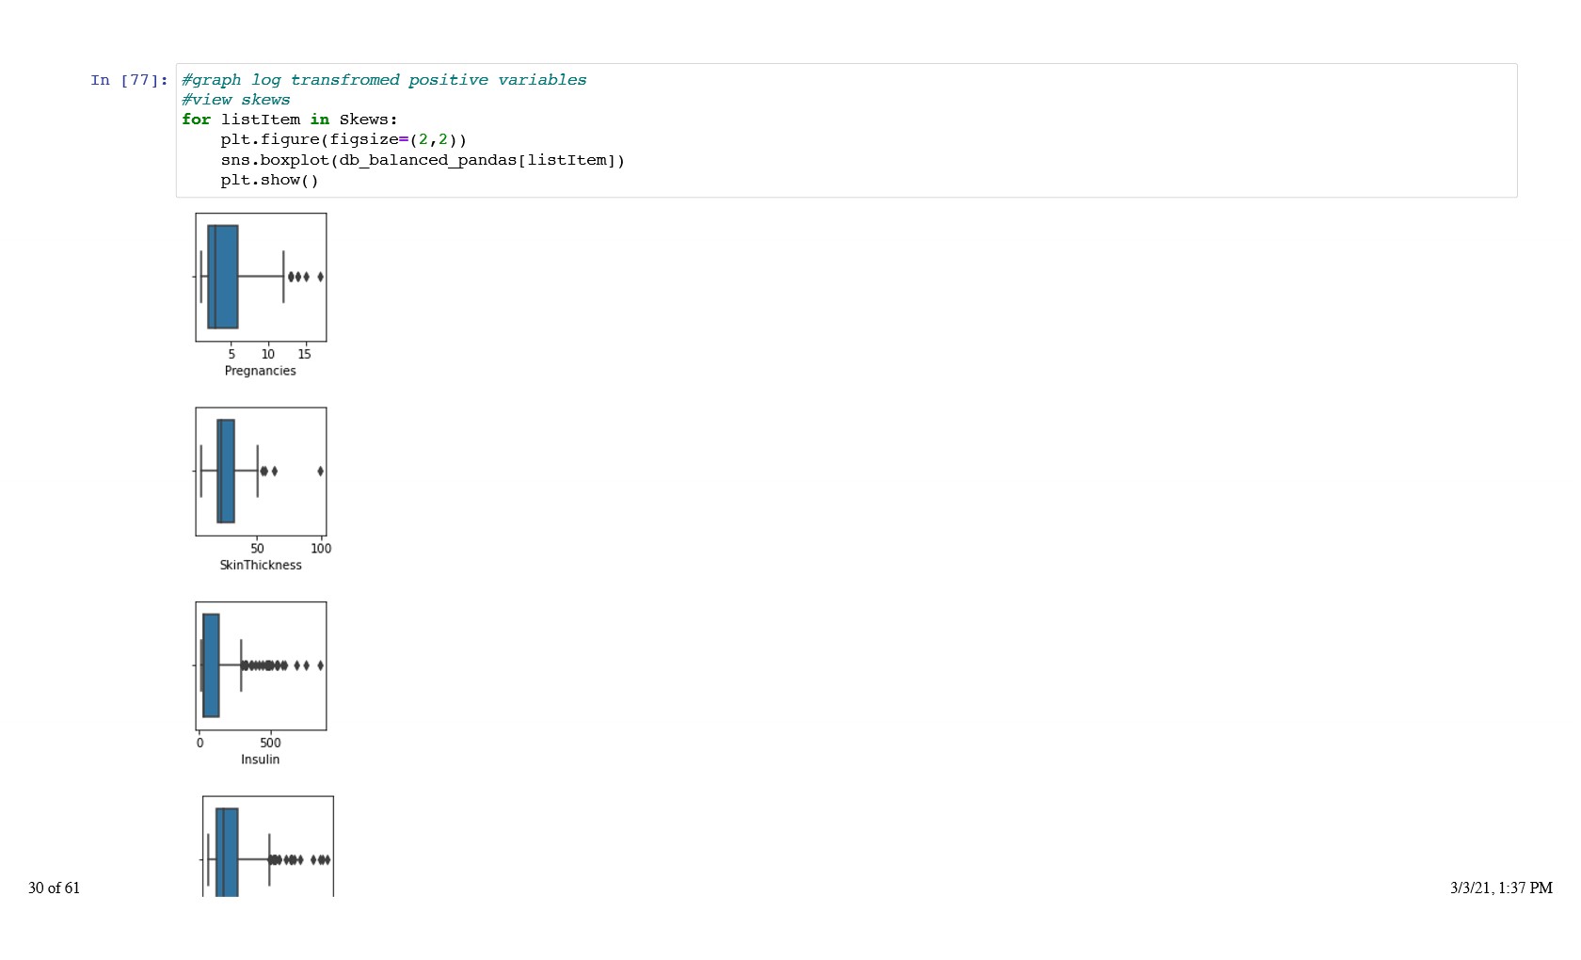
Task: Select the Pregnancies boxplot blue box
Action: tap(223, 277)
